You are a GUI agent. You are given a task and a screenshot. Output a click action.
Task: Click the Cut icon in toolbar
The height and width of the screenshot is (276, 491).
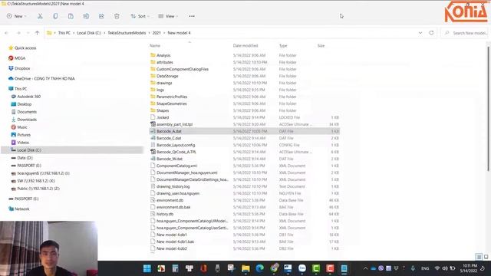pos(40,16)
